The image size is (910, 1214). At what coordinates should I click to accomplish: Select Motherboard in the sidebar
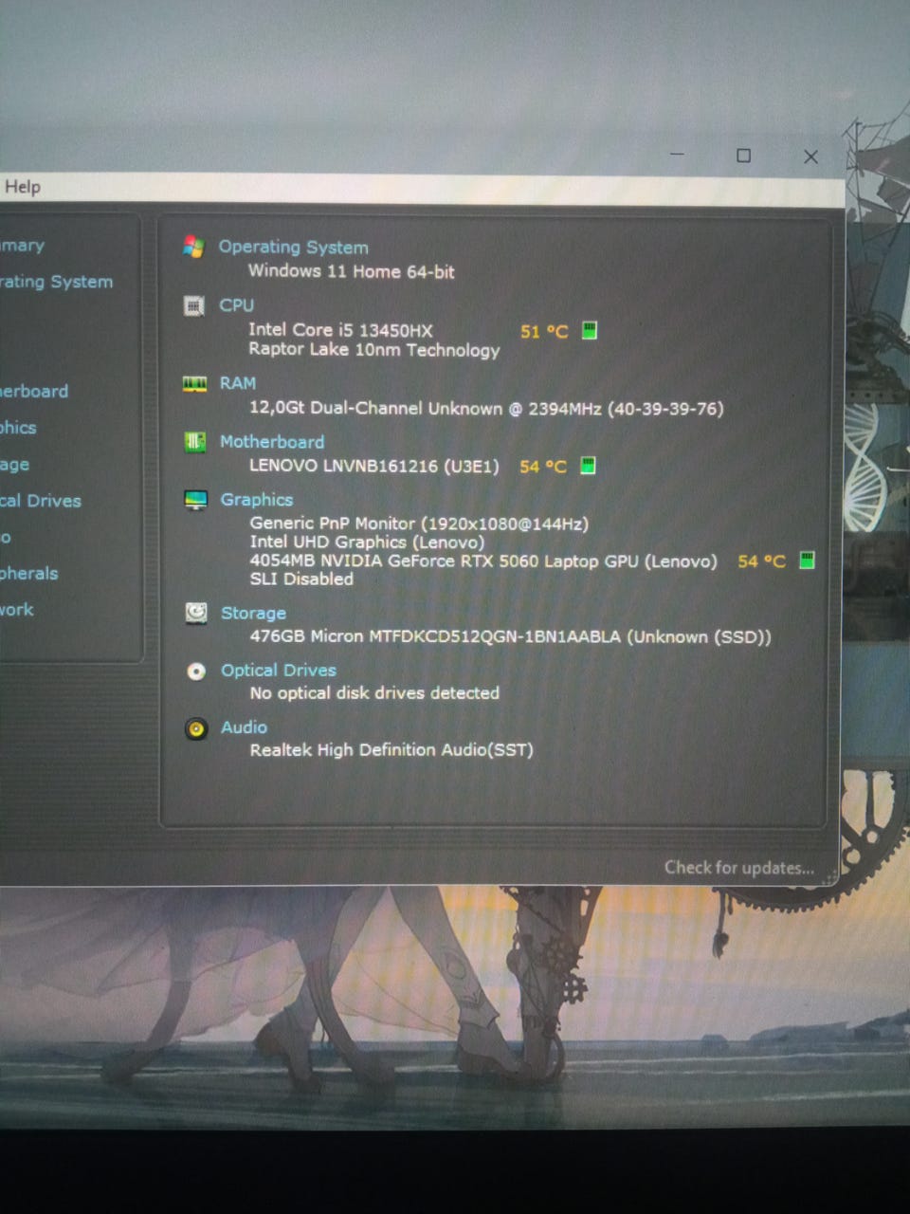34,391
